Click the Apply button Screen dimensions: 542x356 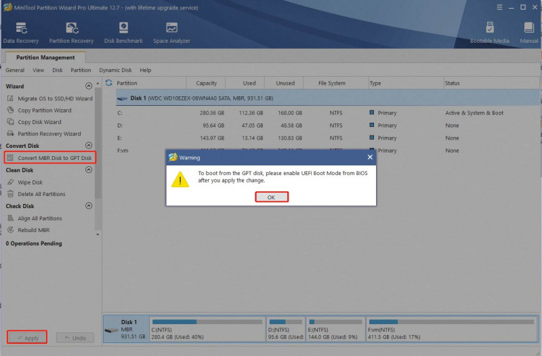coord(27,338)
